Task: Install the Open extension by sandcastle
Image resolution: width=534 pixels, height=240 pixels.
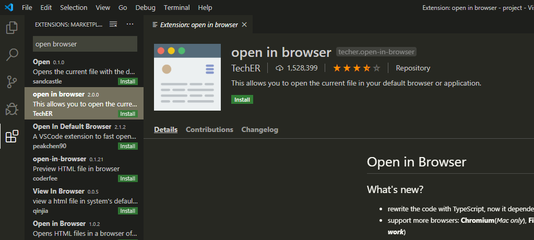Action: point(128,81)
